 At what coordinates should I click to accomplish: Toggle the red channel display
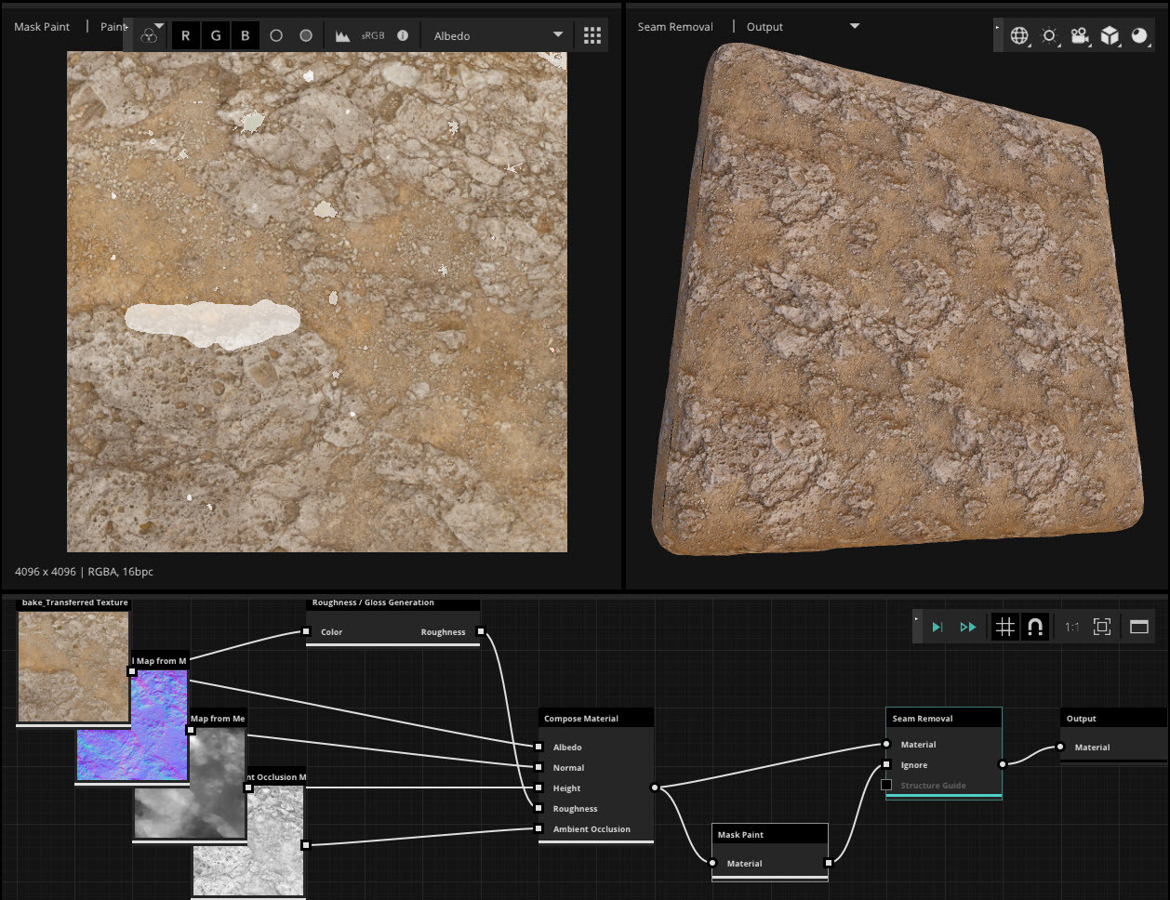point(185,34)
